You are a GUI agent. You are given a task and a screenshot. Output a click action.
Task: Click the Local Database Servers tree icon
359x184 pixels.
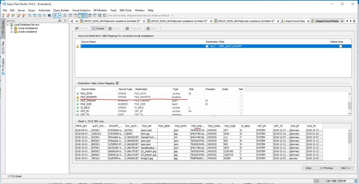point(12,25)
